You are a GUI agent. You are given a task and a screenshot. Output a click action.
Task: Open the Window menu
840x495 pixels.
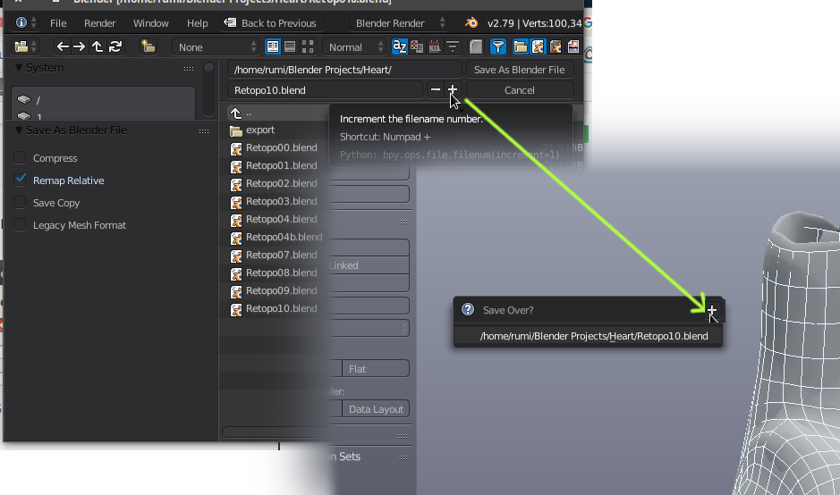click(x=150, y=23)
